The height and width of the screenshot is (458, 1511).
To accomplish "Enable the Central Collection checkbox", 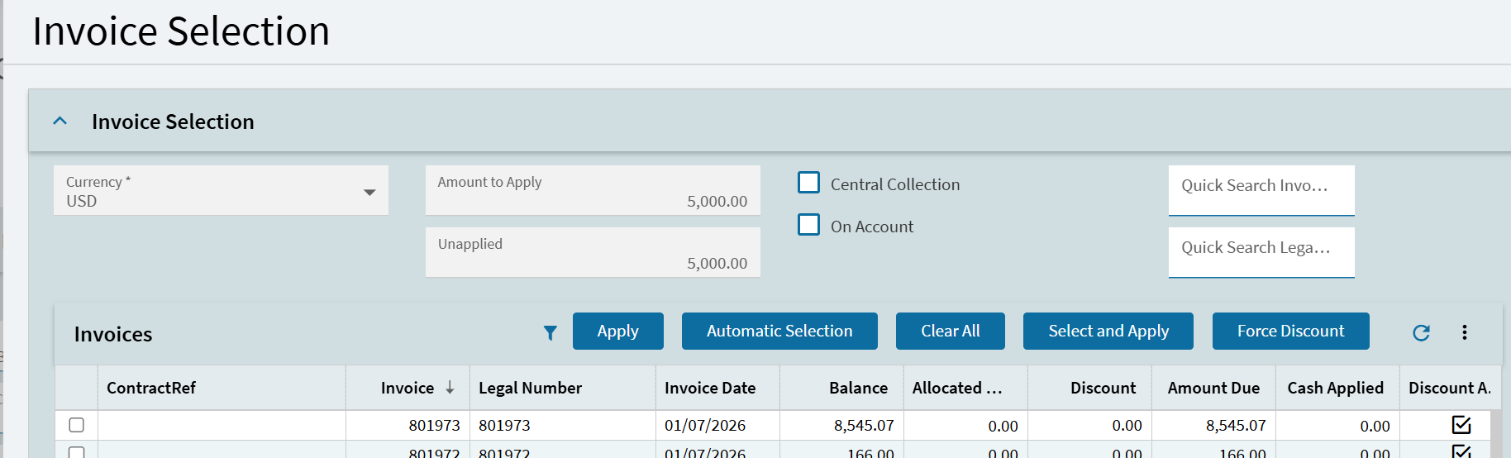I will click(808, 183).
